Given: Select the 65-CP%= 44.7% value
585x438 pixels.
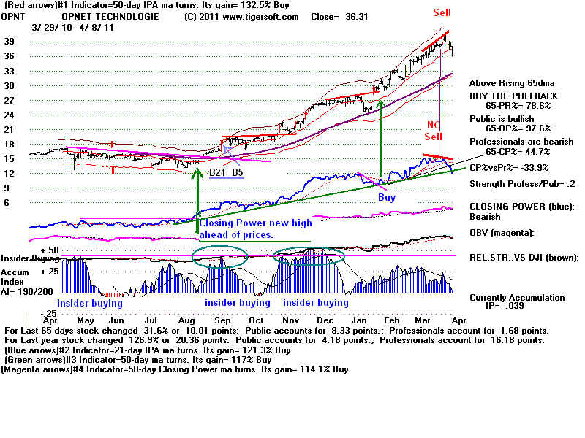Looking at the screenshot, I should tap(518, 152).
